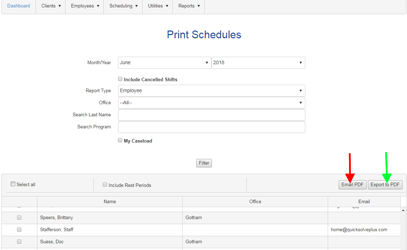Screen dimensions: 407x250
Task: Check the My Caseload checkbox
Action: point(120,140)
